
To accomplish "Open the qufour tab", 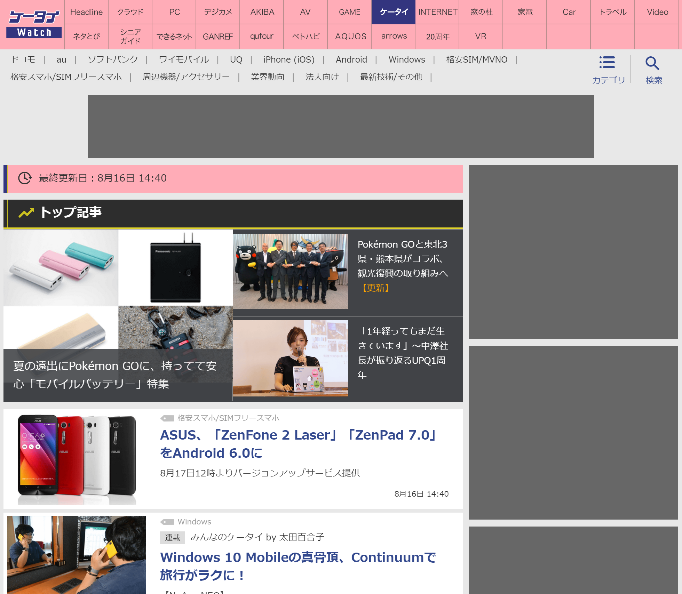I will tap(262, 37).
